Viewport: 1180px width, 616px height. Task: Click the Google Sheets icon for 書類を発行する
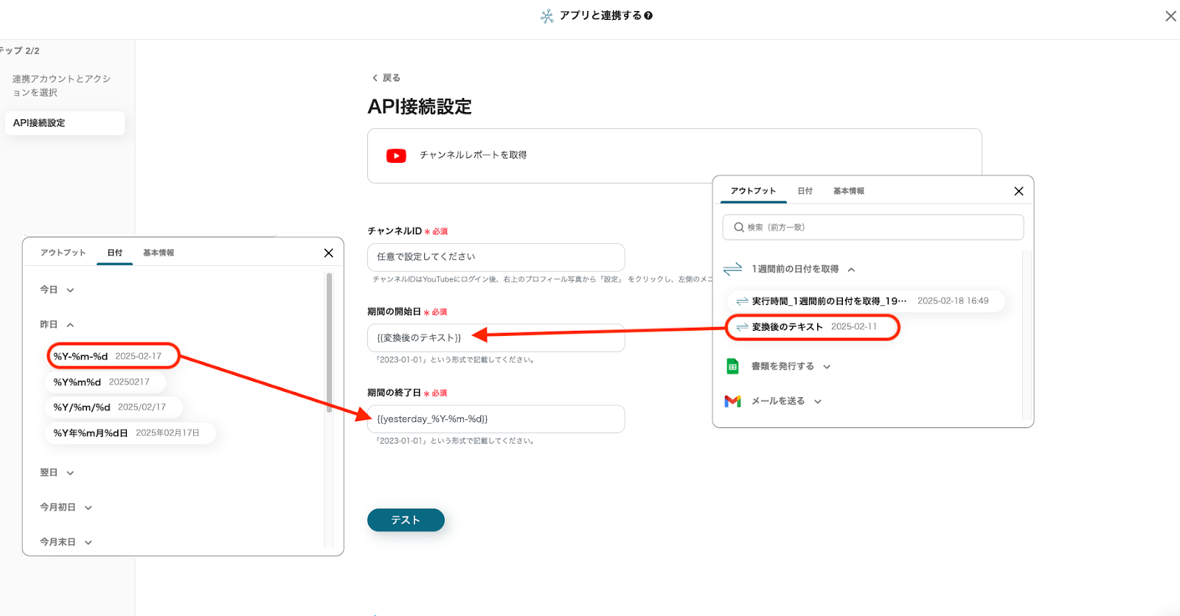point(732,366)
